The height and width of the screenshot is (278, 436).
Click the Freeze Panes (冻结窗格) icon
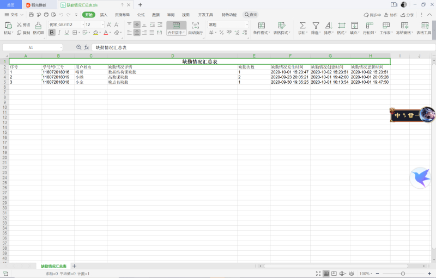(x=404, y=26)
